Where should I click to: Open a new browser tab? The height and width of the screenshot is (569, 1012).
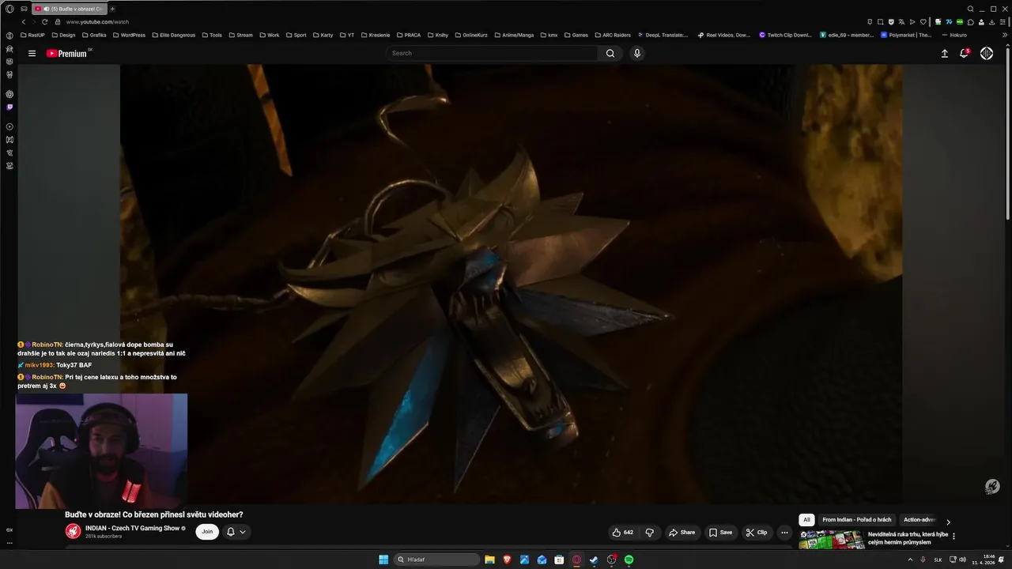[x=112, y=9]
